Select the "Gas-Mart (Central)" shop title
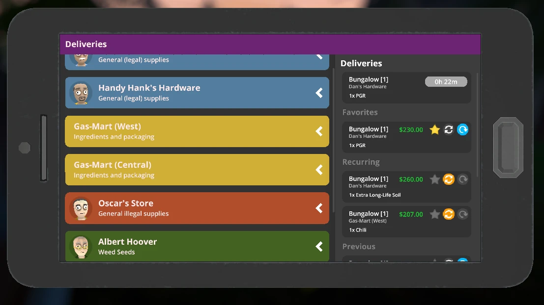 pyautogui.click(x=113, y=165)
